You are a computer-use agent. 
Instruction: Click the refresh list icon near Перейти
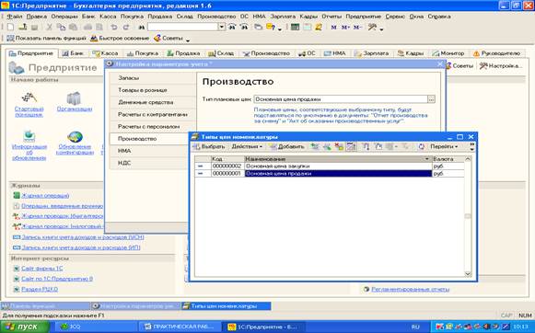coord(422,146)
